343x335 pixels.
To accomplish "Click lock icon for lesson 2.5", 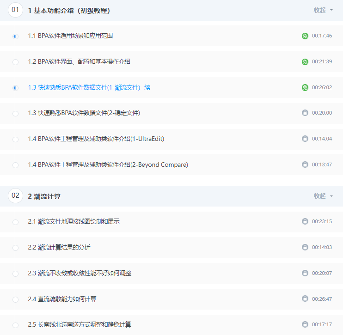I will [305, 324].
